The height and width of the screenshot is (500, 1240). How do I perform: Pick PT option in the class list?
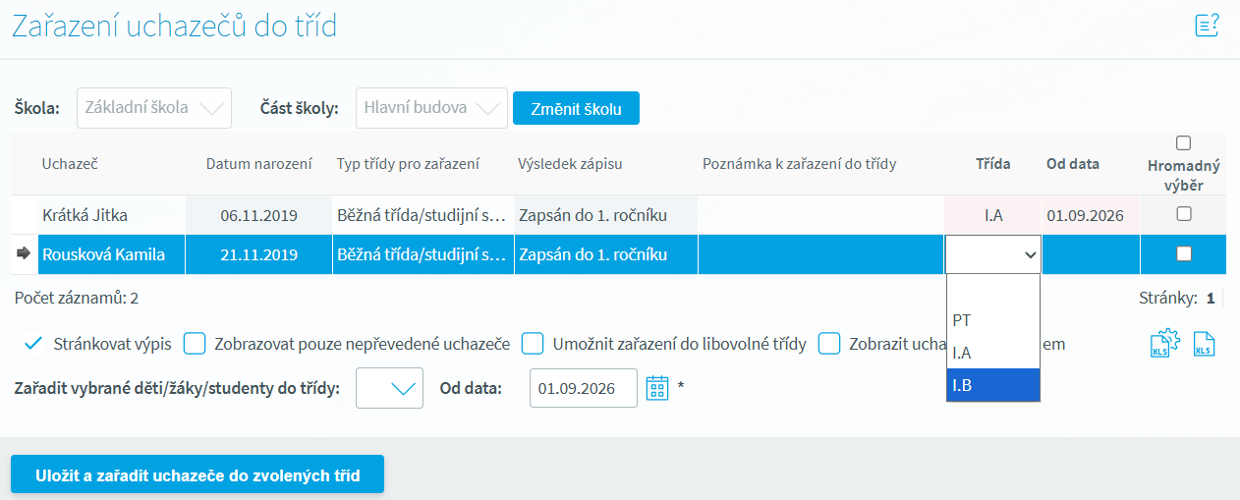click(992, 320)
